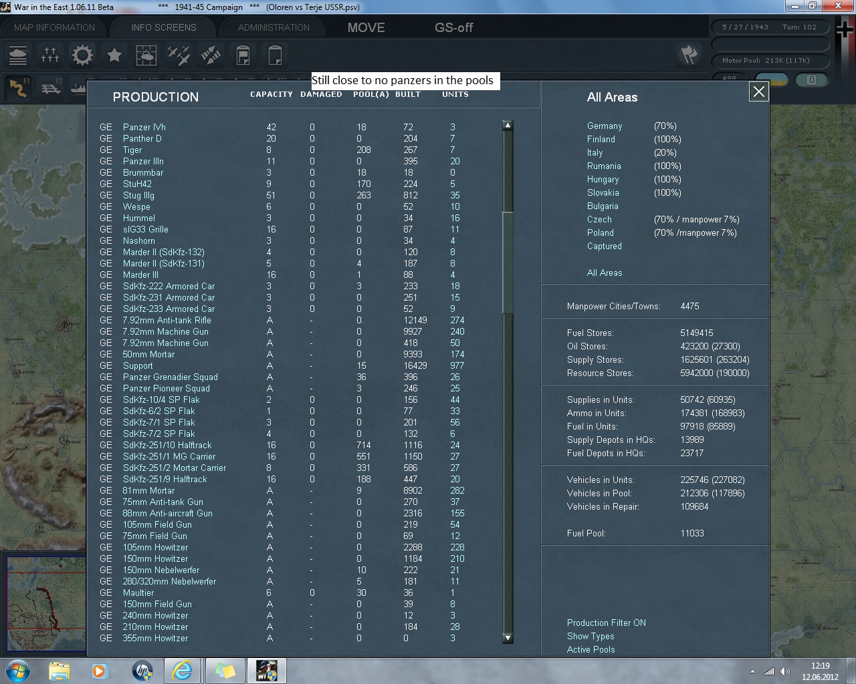Open the HP utility taskbar icon
Viewport: 856px width, 684px height.
point(142,671)
